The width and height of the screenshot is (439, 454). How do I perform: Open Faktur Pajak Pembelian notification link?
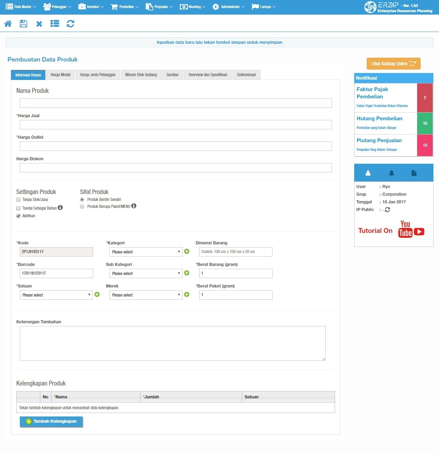click(372, 93)
